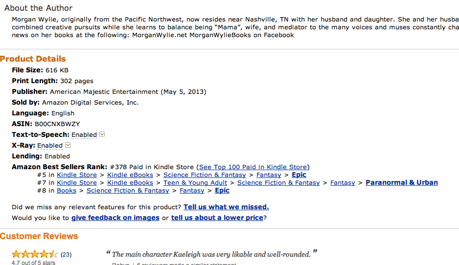Click Tell us what we missed
This screenshot has width=459, height=265.
(226, 207)
